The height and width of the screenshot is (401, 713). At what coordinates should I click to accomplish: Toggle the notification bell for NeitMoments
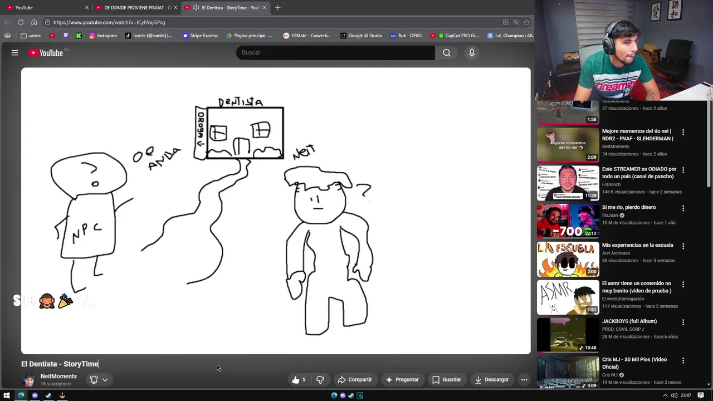pos(94,380)
